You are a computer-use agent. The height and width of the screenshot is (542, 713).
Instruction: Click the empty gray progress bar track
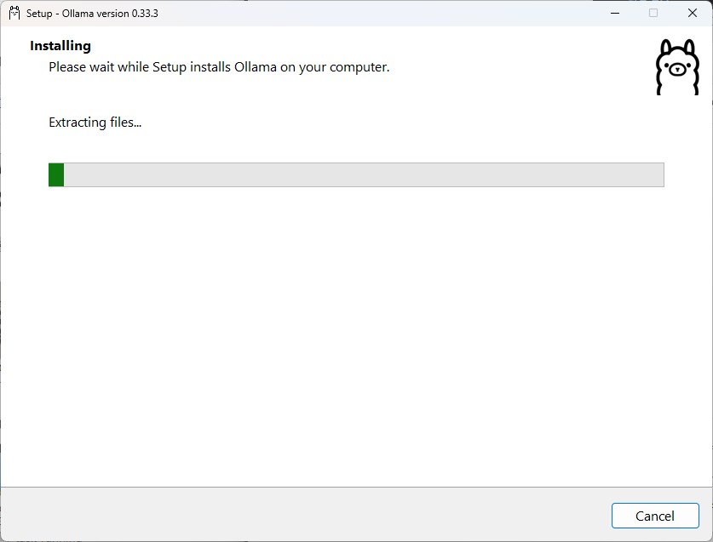[364, 175]
